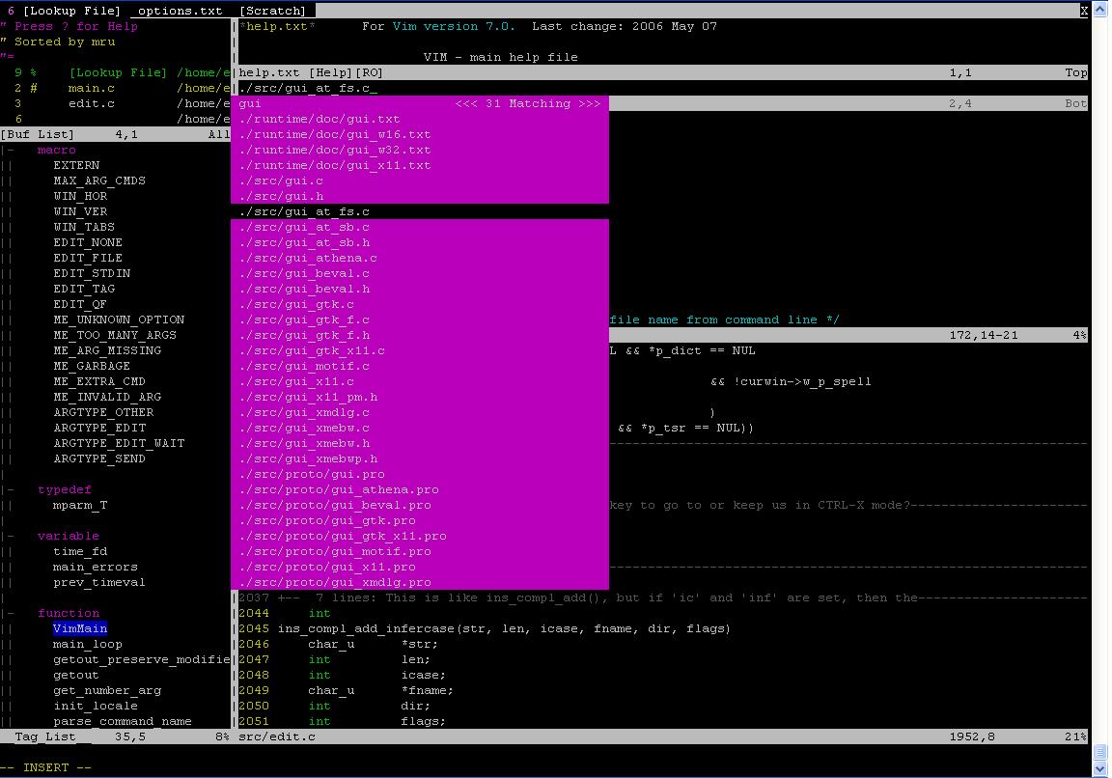
Task: Choose ./src/gui_x11.c from completion popup
Action: [420, 381]
